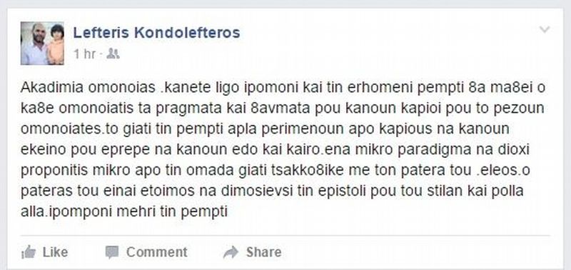
Task: Click the child in the profile photo
Action: tap(56, 44)
